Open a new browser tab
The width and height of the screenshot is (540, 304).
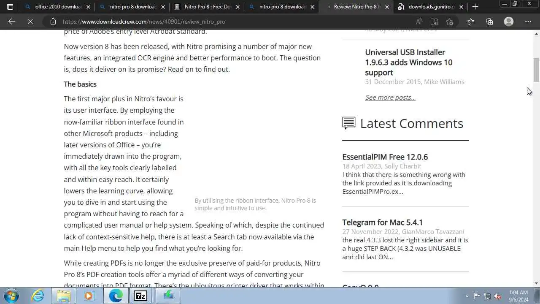(x=475, y=7)
